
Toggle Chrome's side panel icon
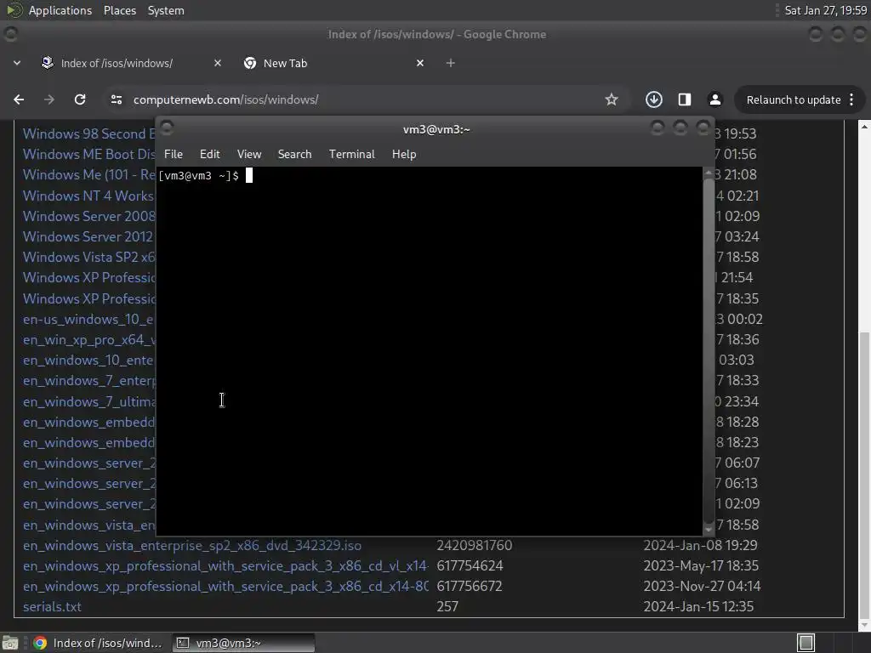point(685,99)
